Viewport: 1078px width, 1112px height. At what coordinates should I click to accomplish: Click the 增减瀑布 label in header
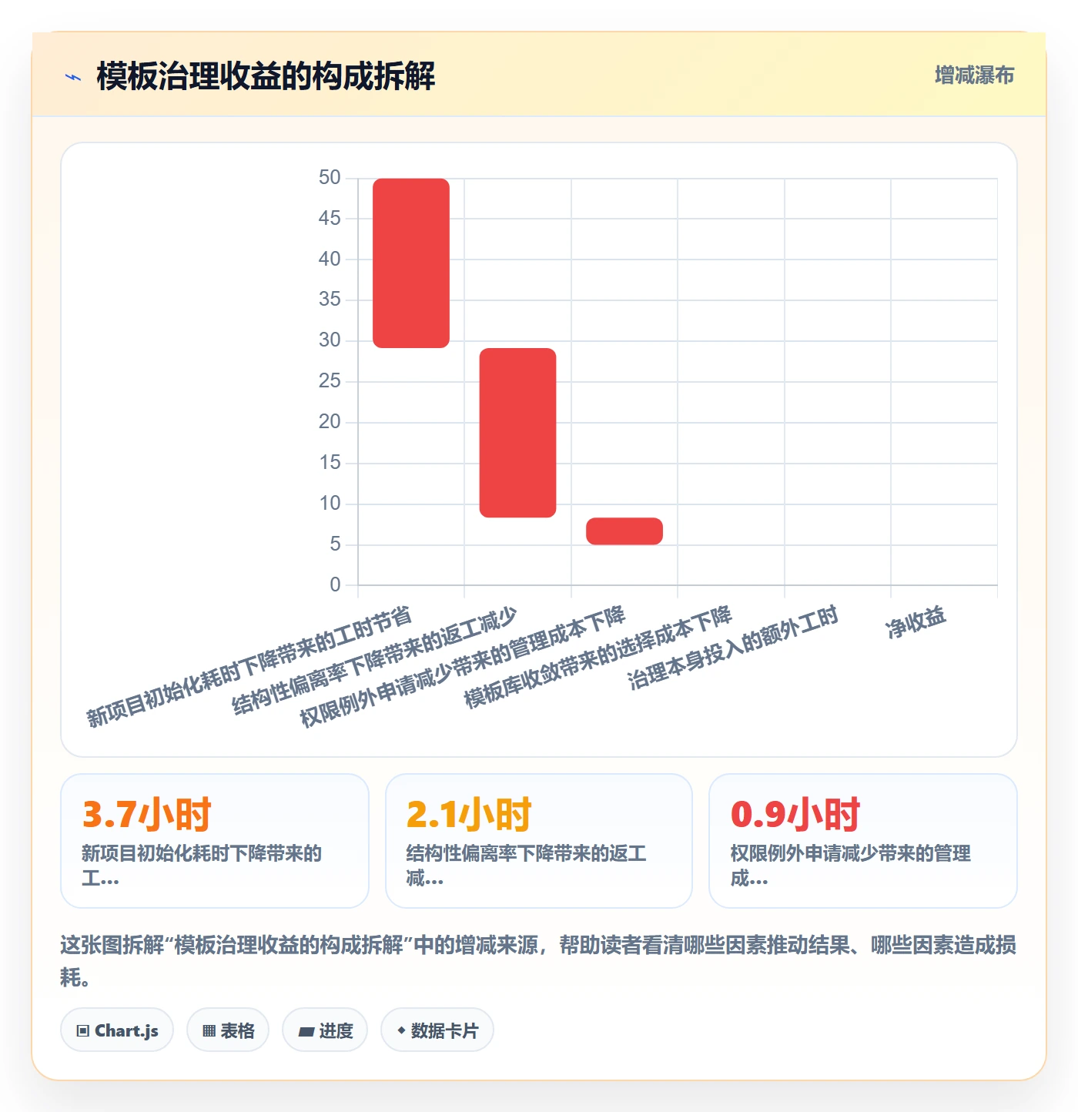coord(974,75)
